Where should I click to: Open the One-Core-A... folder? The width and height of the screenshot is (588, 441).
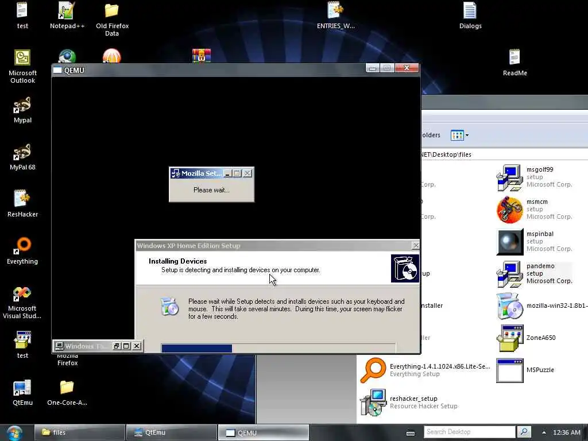pyautogui.click(x=67, y=393)
